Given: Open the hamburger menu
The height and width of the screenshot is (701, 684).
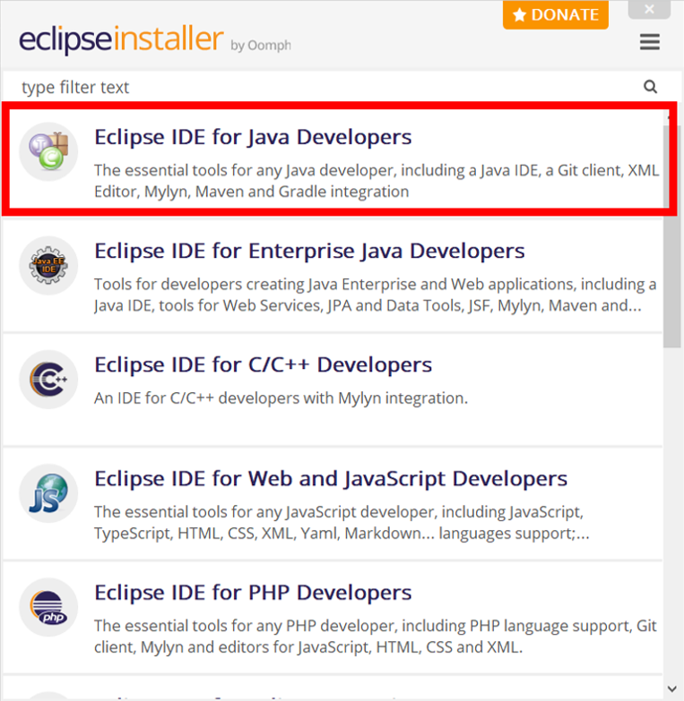Looking at the screenshot, I should [x=650, y=42].
